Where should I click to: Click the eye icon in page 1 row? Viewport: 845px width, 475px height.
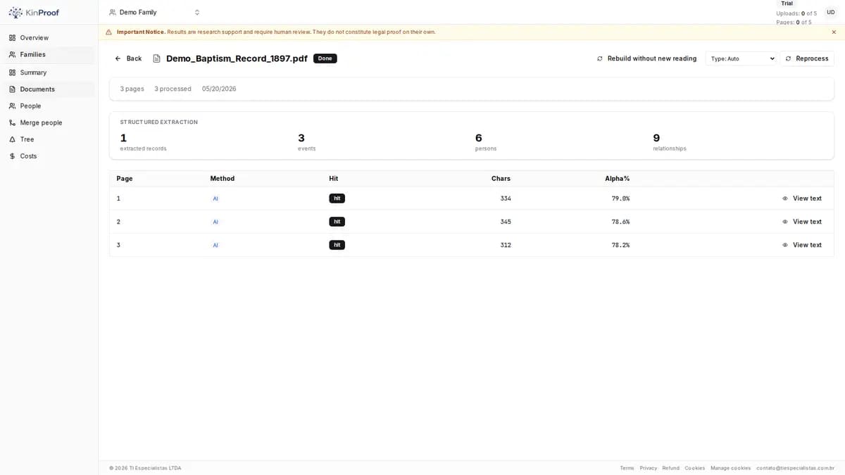[x=785, y=198]
